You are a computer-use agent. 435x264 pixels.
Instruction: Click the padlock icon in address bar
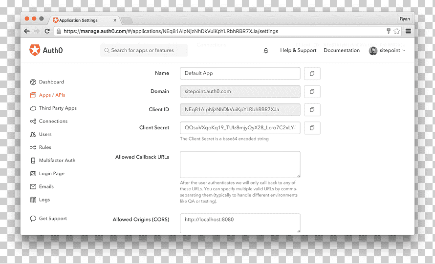[59, 31]
